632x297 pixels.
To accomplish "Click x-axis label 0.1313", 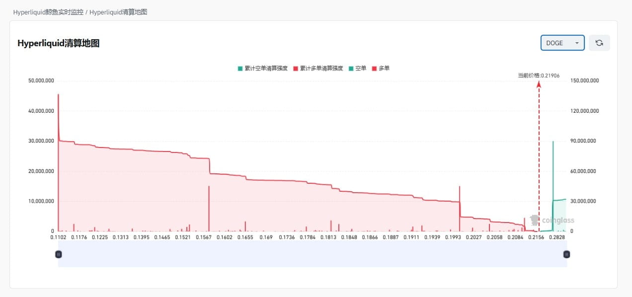I will coord(120,238).
